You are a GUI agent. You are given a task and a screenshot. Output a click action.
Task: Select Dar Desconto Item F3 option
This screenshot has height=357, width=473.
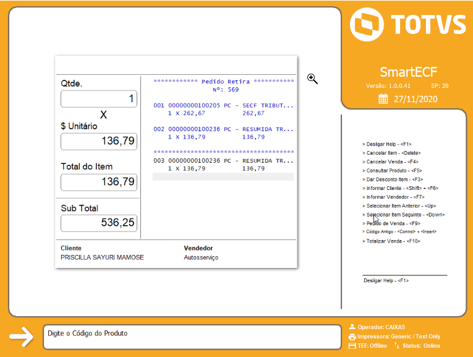click(x=393, y=179)
